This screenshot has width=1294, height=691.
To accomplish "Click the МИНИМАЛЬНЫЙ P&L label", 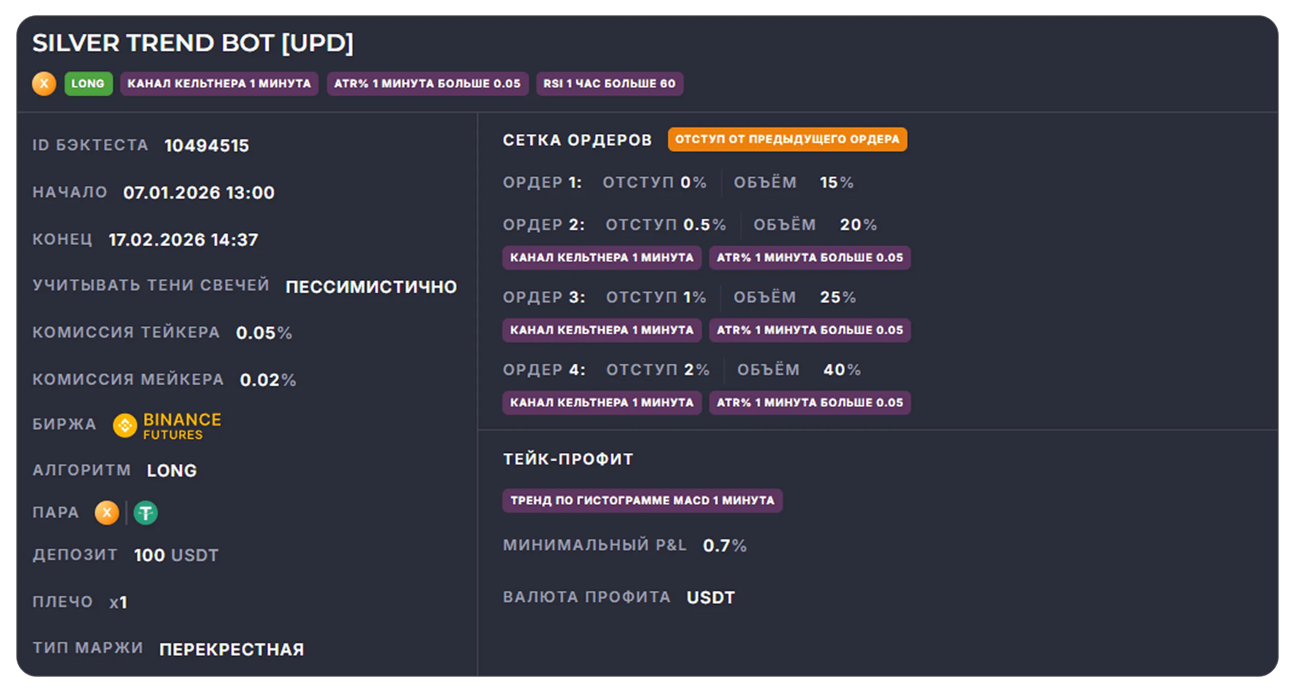I will [595, 545].
